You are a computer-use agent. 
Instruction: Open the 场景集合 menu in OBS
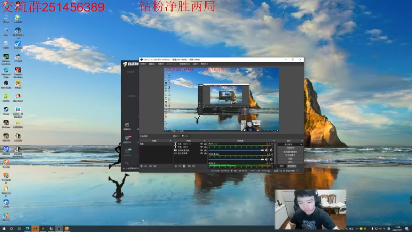point(184,64)
